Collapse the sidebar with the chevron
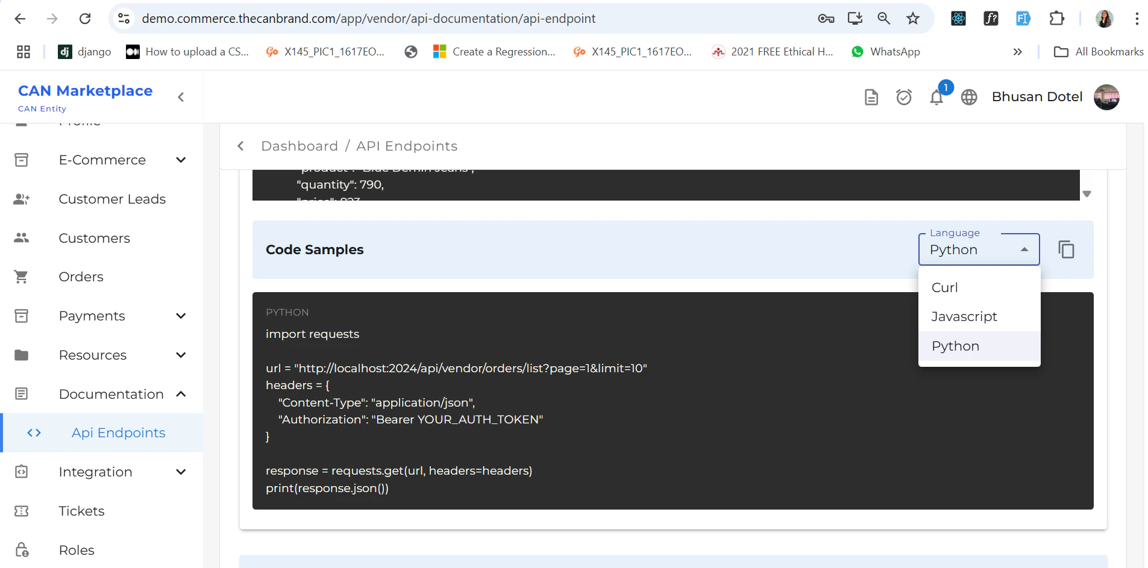 pos(181,97)
